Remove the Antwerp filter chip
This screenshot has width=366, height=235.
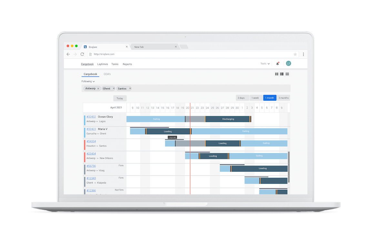[98, 88]
